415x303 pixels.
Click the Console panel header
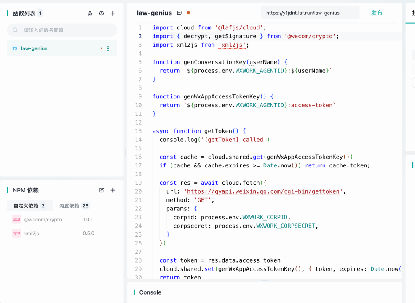pyautogui.click(x=150, y=292)
